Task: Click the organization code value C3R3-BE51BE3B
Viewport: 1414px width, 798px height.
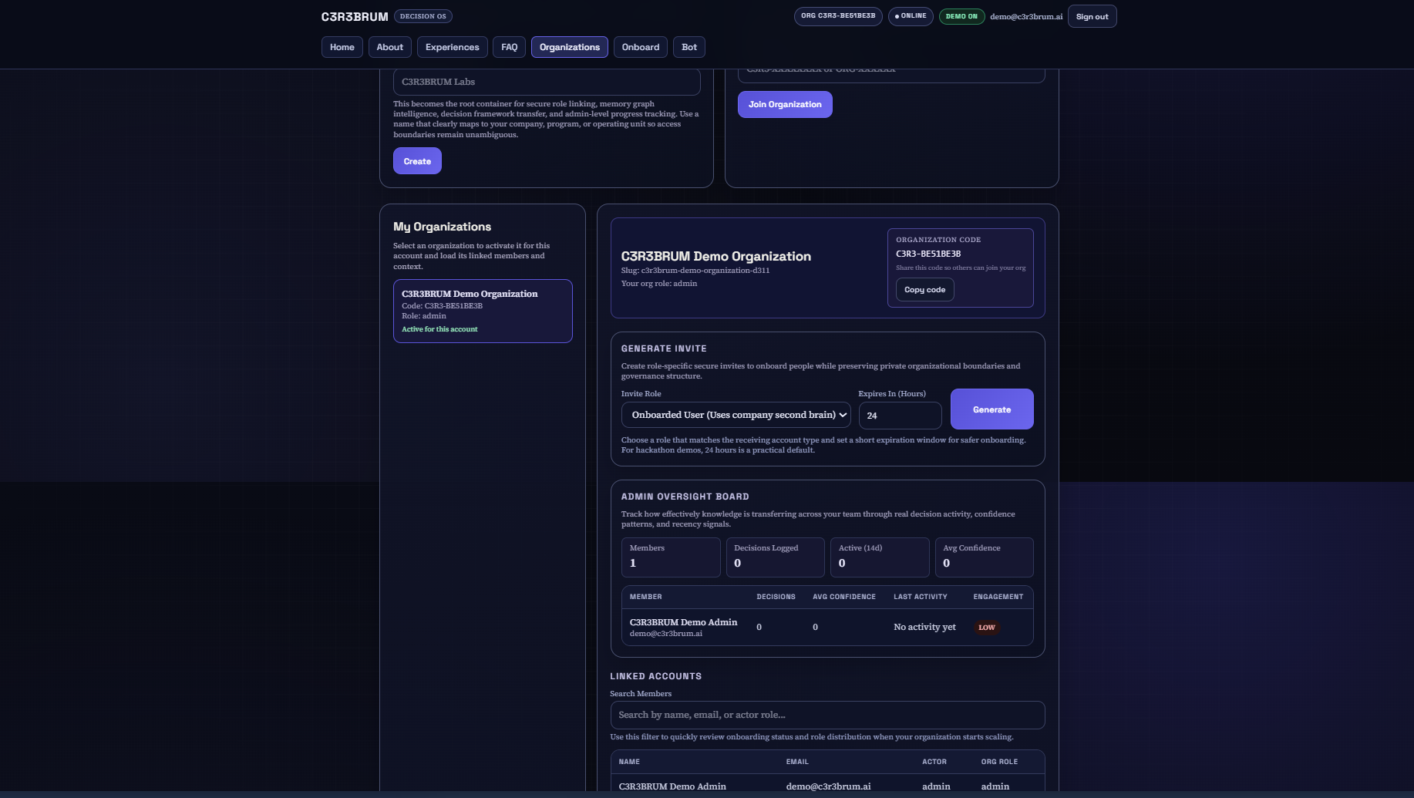Action: tap(928, 254)
